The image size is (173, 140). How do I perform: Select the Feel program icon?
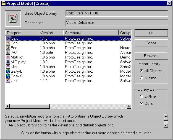(8, 48)
